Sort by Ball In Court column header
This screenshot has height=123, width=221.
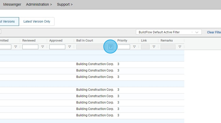coord(85,40)
